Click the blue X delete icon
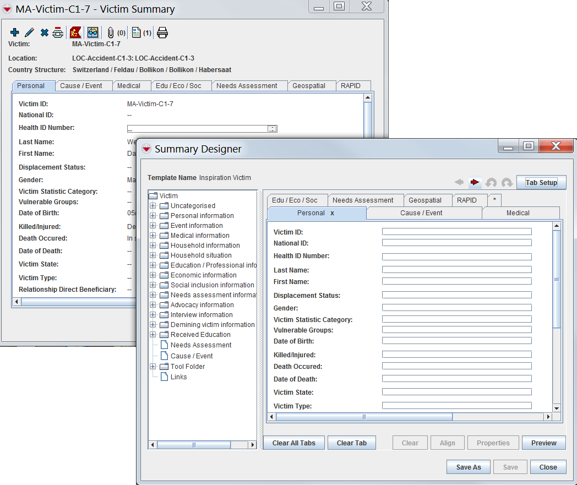Image resolution: width=577 pixels, height=485 pixels. pos(44,32)
